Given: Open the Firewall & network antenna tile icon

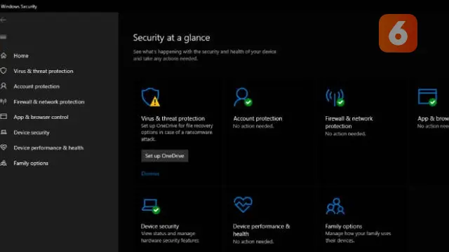Looking at the screenshot, I should pos(335,97).
